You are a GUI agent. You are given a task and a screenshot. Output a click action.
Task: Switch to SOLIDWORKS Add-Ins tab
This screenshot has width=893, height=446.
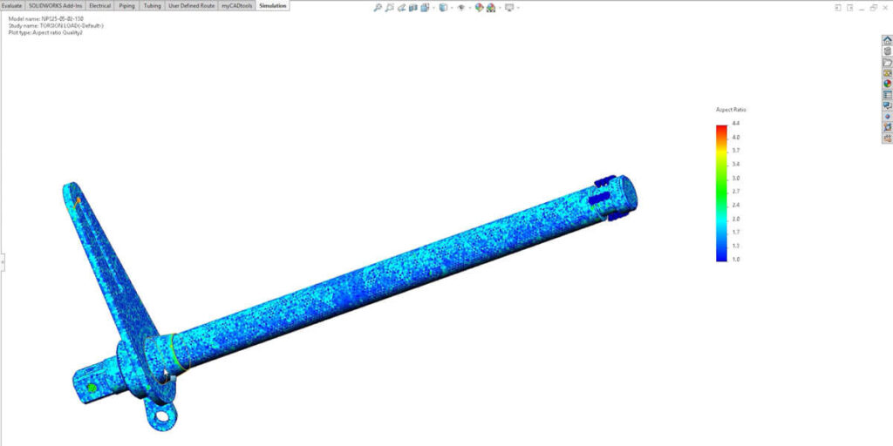click(55, 6)
